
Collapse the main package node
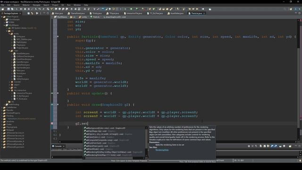point(9,51)
